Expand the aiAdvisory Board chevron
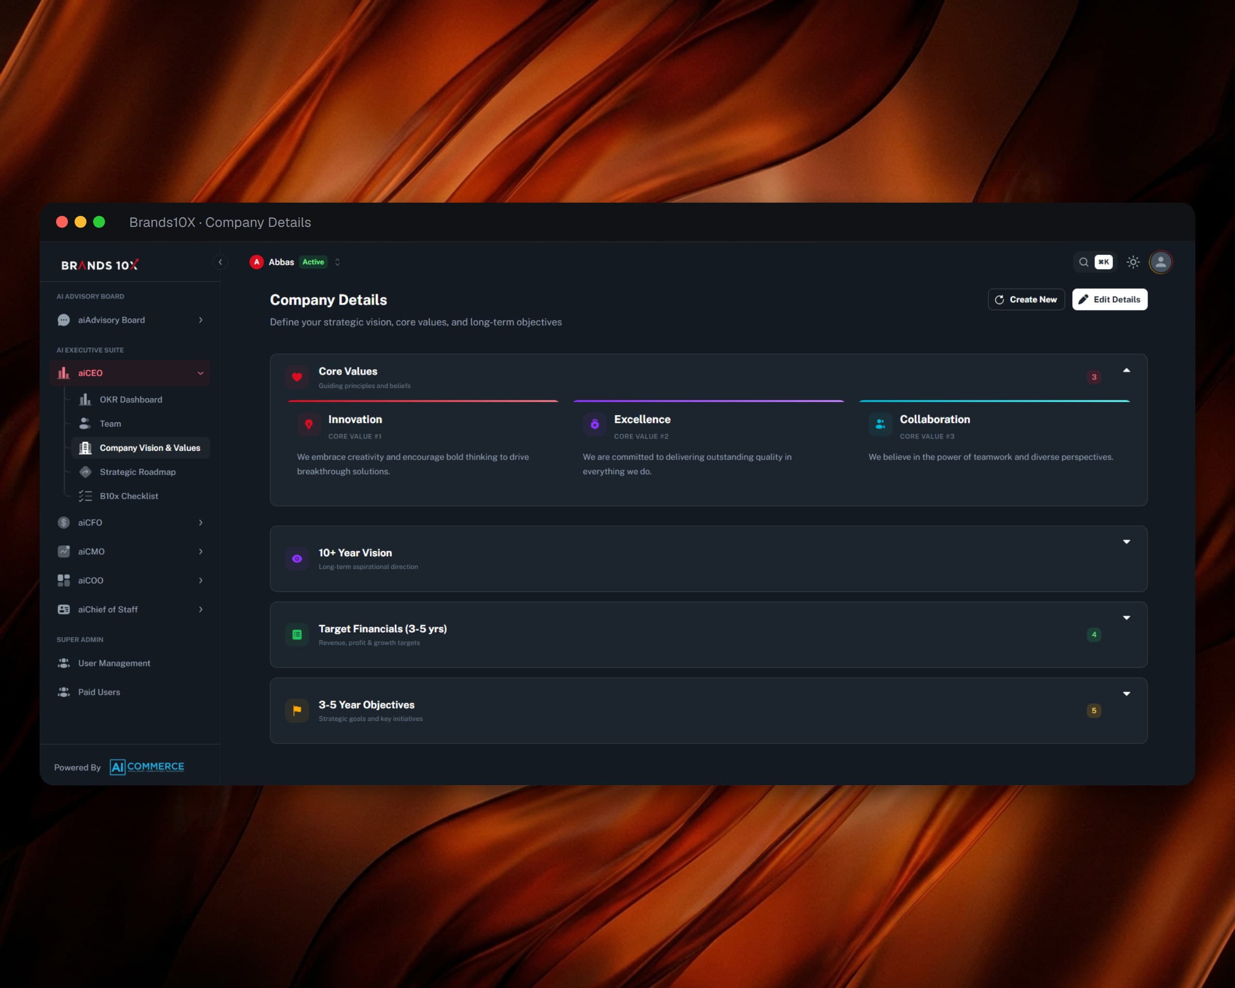The width and height of the screenshot is (1235, 988). pos(201,320)
